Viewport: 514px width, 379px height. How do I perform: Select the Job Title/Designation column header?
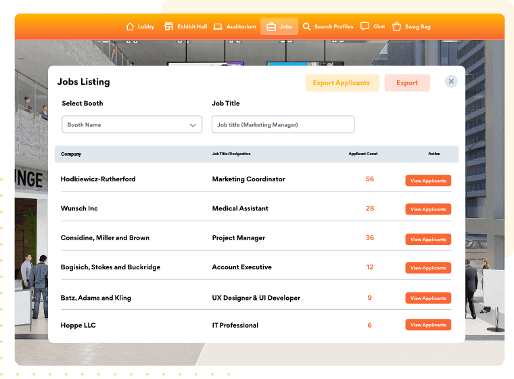tap(231, 154)
